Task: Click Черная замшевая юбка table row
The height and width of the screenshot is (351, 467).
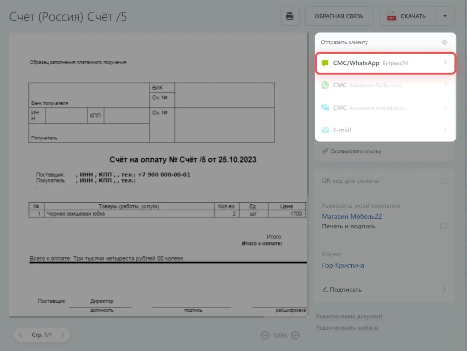Action: click(x=167, y=214)
